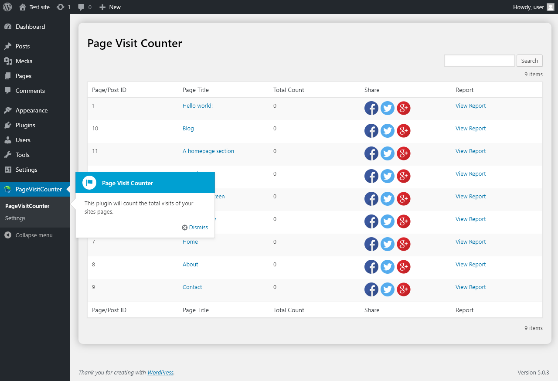Share Blog post on Google Plus
Viewport: 558px width, 381px height.
click(404, 131)
